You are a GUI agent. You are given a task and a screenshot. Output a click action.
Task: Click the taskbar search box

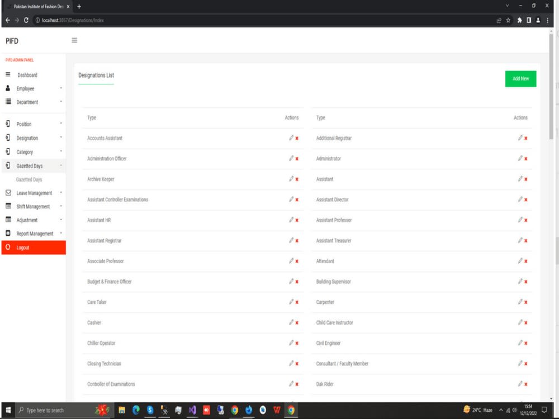64,410
